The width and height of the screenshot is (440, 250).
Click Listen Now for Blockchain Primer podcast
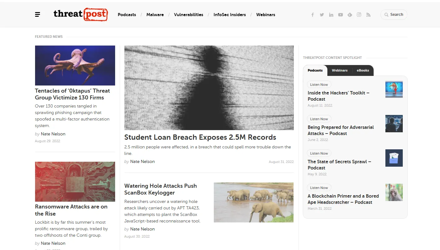click(319, 188)
